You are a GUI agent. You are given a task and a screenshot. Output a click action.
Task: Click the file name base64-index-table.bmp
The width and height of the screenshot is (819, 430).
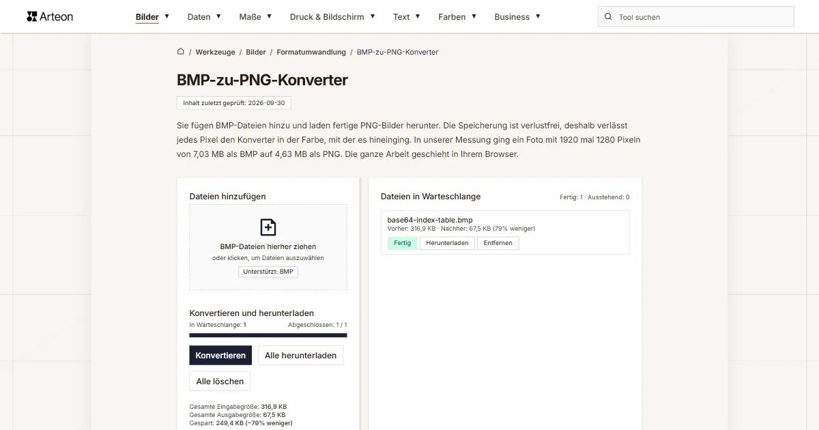(x=430, y=220)
